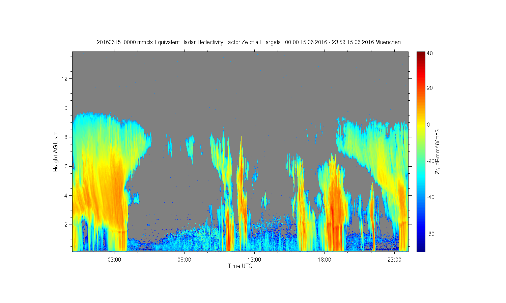
Task: Click the '08:00' time tick label
Action: tap(185, 260)
